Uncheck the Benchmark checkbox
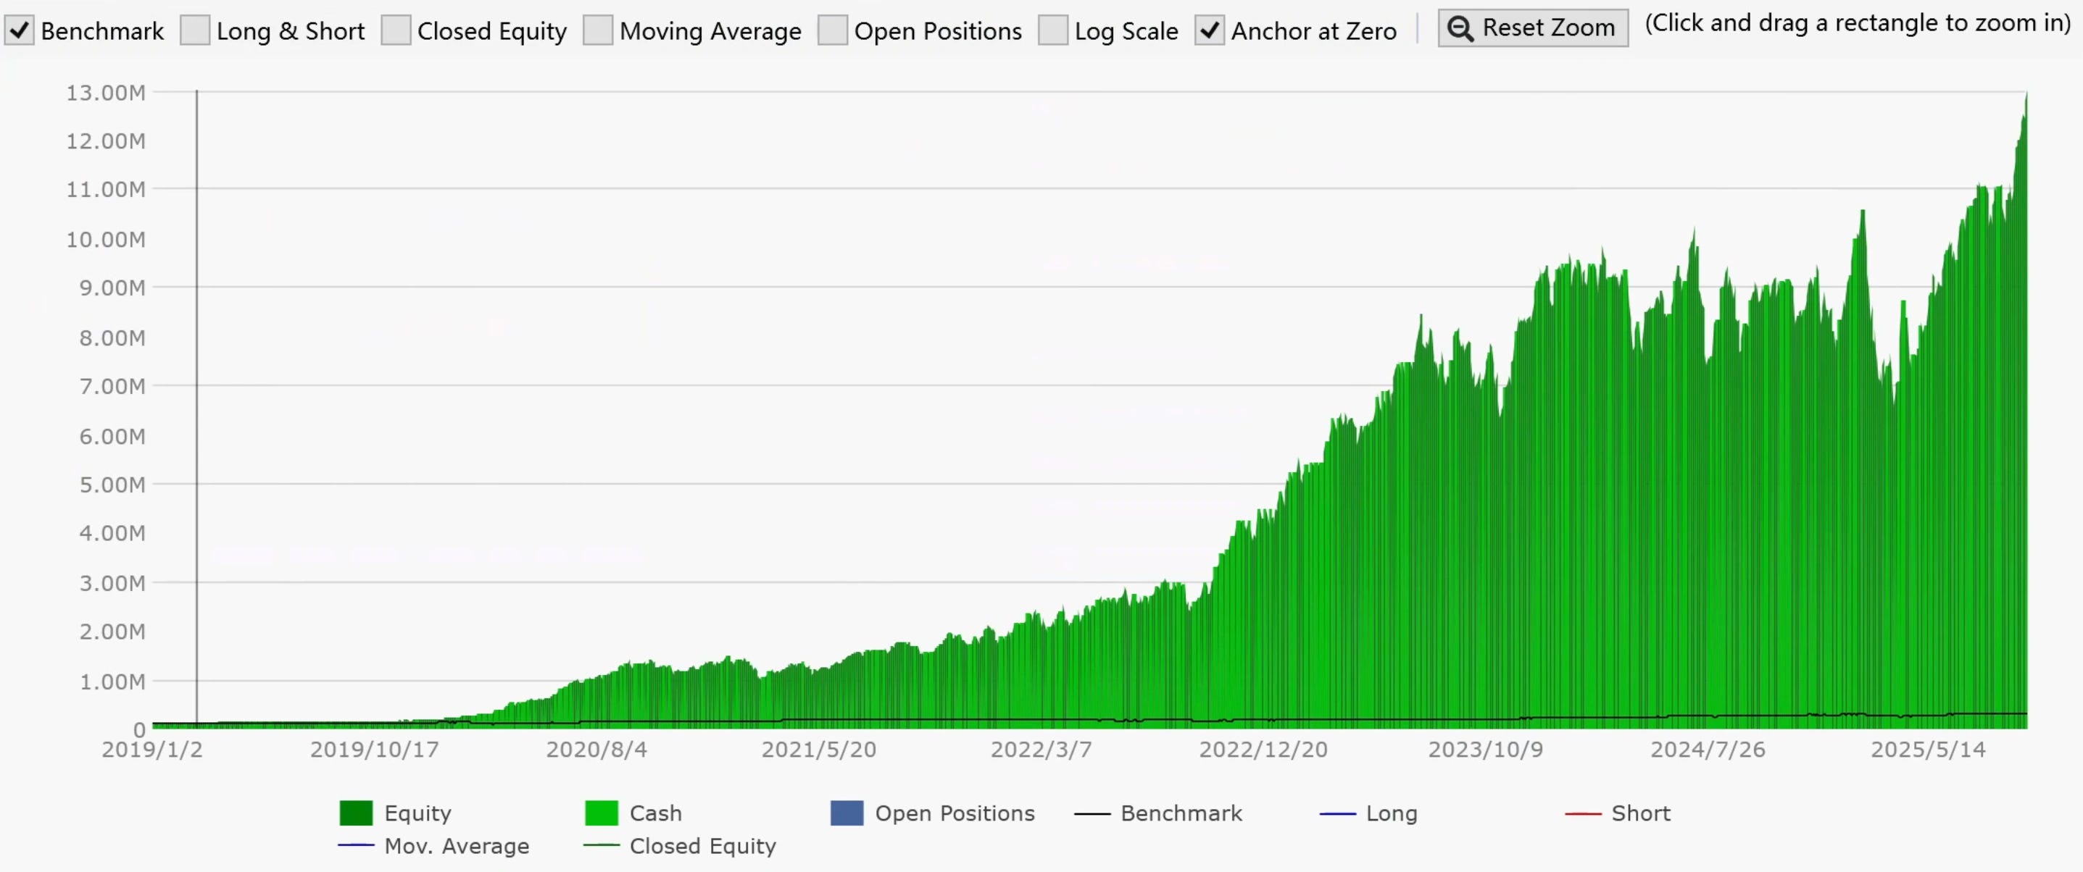This screenshot has width=2083, height=872. pyautogui.click(x=20, y=30)
